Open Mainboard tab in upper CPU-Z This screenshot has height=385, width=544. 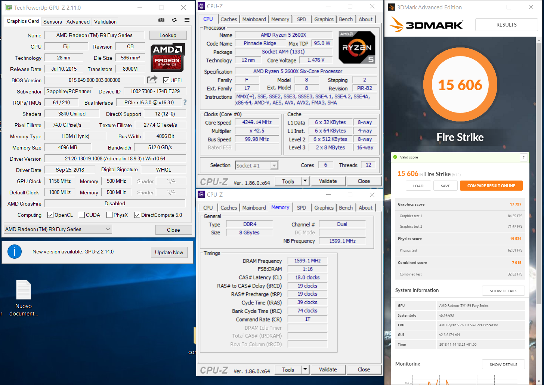click(x=254, y=19)
